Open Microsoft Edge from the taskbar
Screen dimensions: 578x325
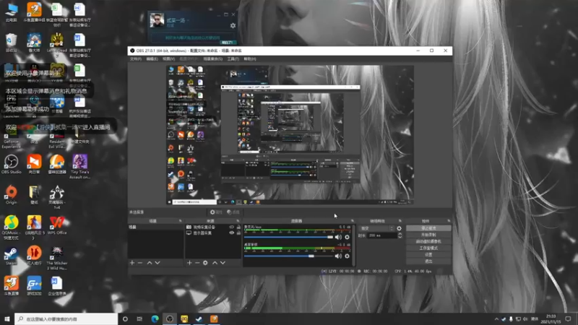155,318
